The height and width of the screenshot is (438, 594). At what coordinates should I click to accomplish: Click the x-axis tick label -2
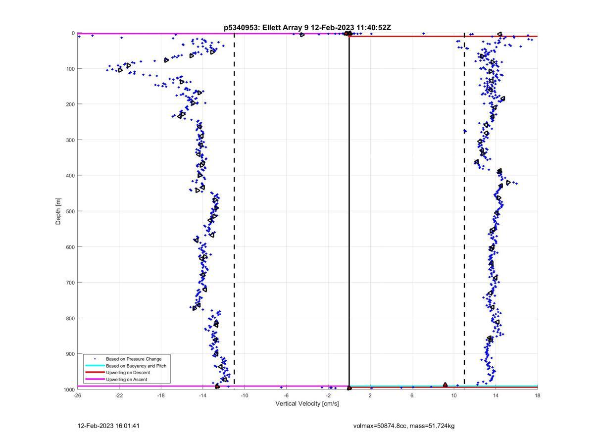coord(328,395)
